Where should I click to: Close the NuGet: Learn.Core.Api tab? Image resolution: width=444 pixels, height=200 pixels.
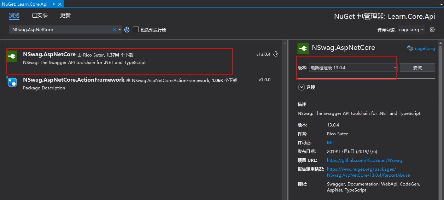(x=60, y=4)
